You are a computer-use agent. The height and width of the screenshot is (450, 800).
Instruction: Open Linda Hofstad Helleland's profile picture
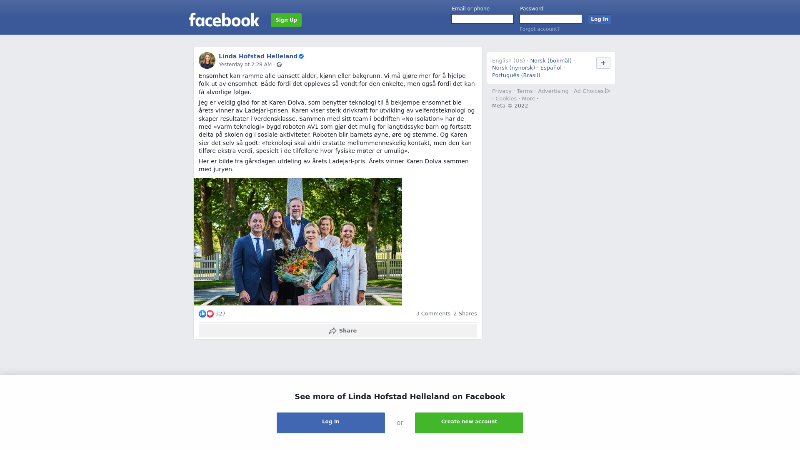(207, 60)
